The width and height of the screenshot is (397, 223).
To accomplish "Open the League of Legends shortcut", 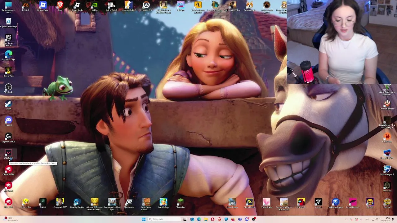I will (x=215, y=7).
